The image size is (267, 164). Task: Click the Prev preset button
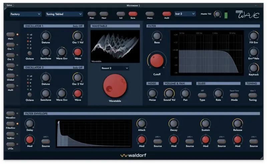[x=92, y=14]
